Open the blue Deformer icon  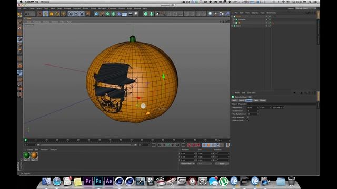119,14
